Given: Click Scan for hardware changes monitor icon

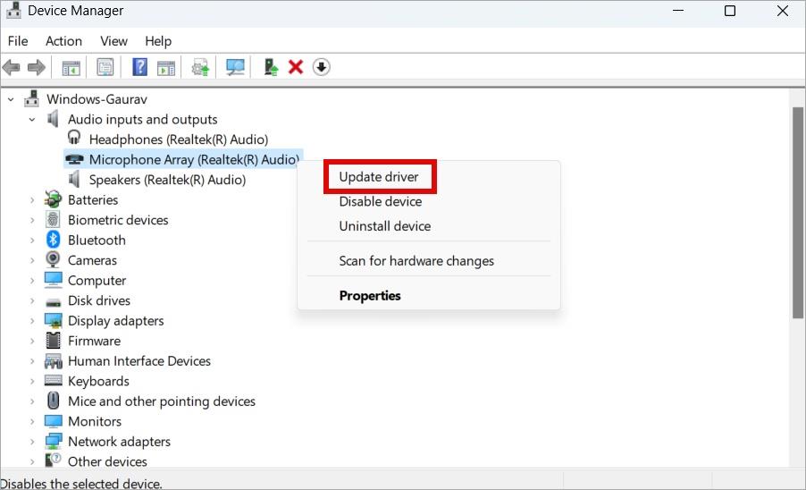Looking at the screenshot, I should pyautogui.click(x=235, y=67).
